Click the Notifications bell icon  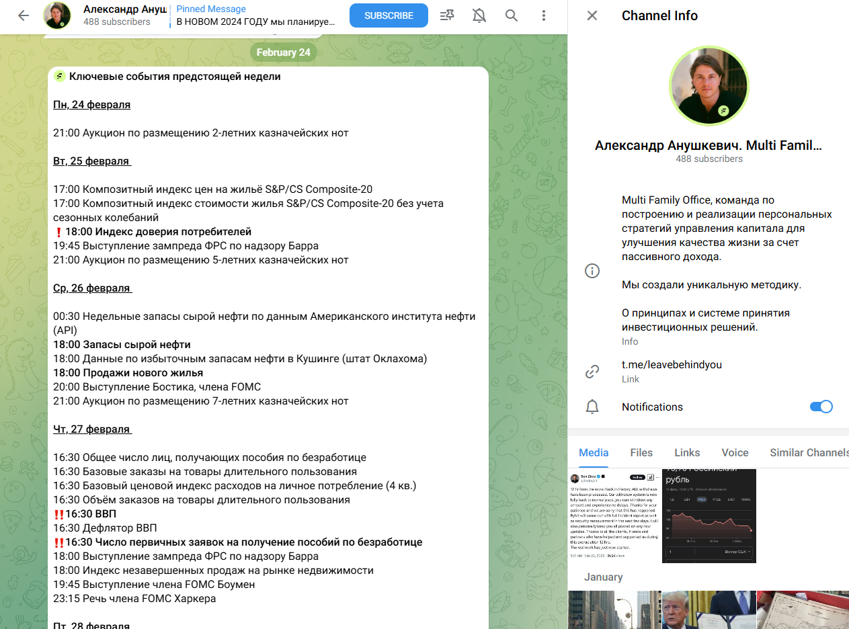(x=592, y=407)
